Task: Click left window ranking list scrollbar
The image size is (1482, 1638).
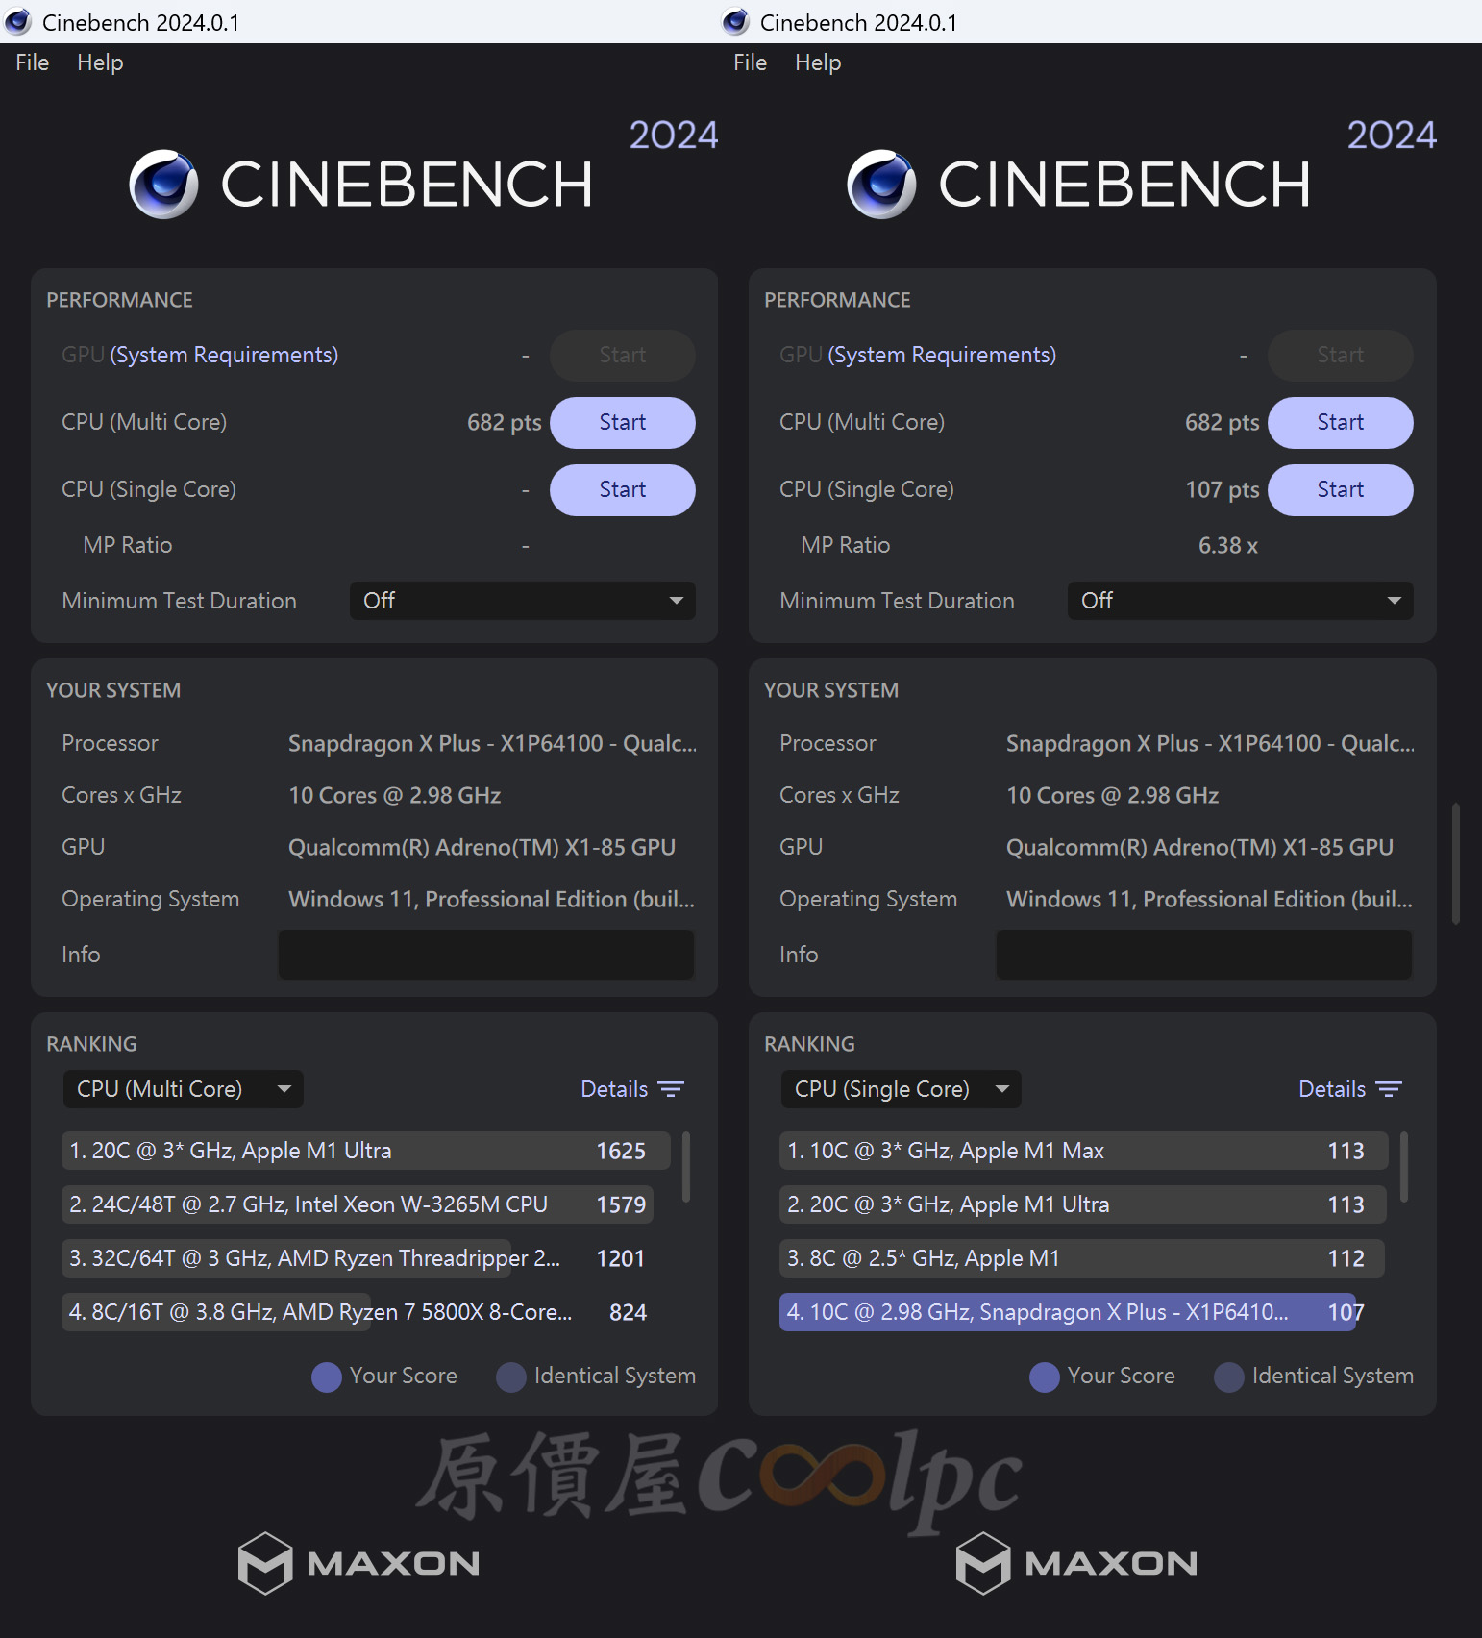Action: pos(686,1167)
